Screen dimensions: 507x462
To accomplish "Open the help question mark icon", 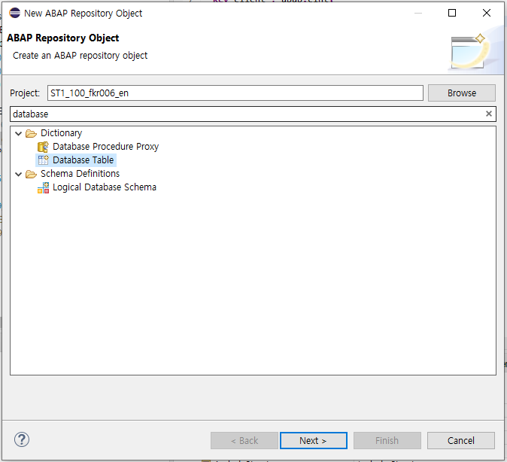I will pyautogui.click(x=22, y=440).
